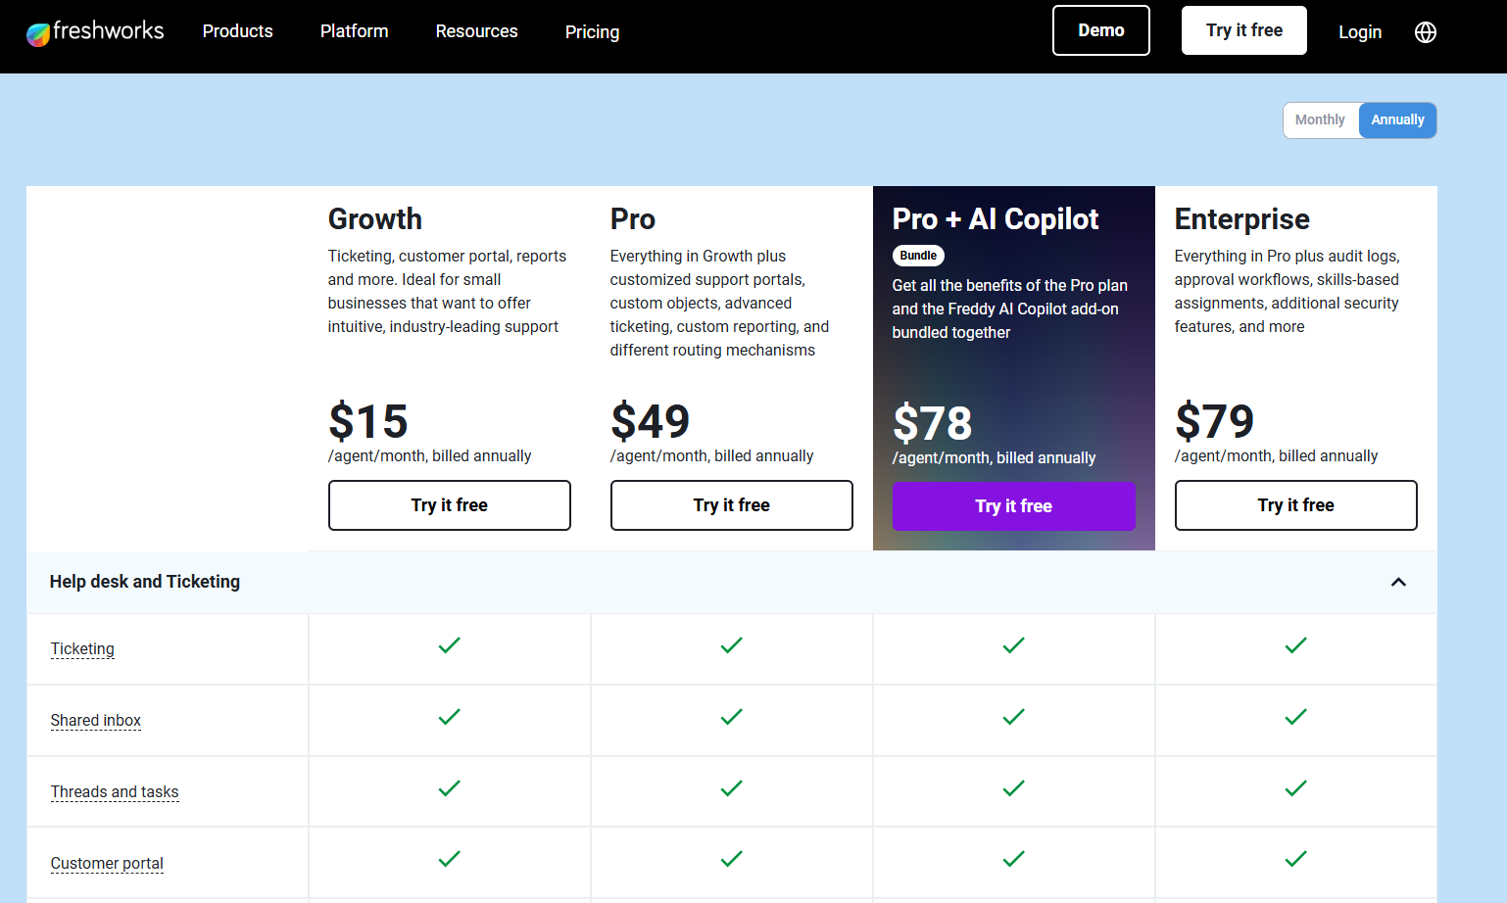Click the Growth checkmark in the Ticketing row

point(449,645)
